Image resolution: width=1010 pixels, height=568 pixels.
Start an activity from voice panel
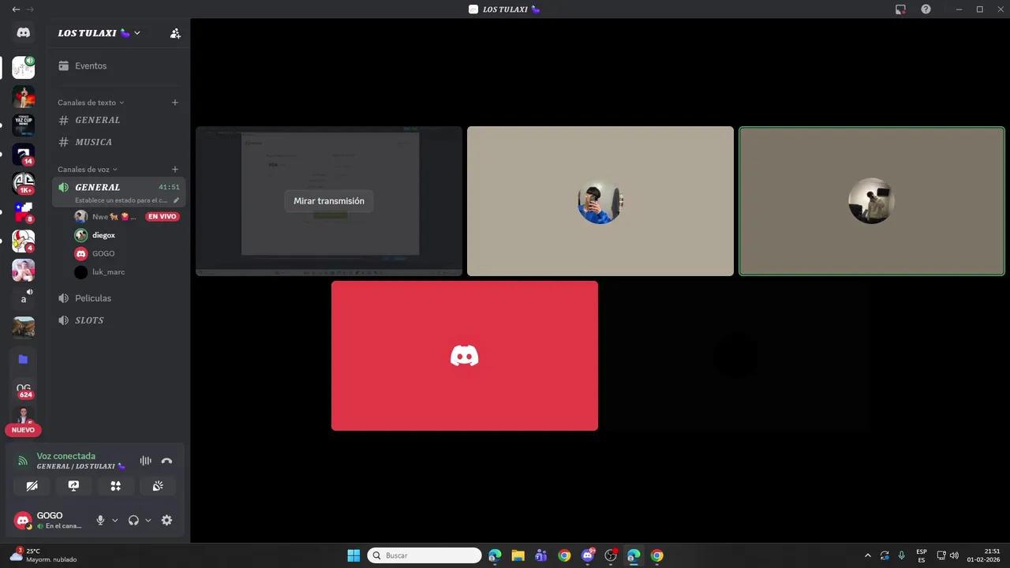tap(115, 486)
